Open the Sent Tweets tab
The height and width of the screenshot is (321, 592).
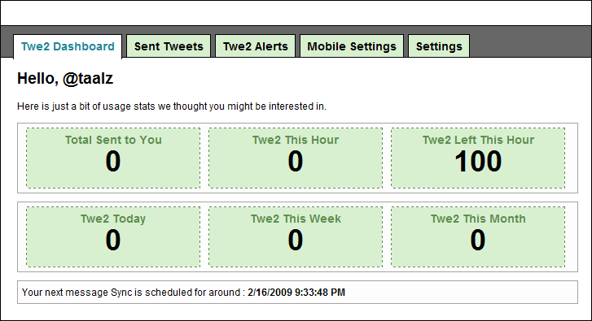click(x=169, y=46)
